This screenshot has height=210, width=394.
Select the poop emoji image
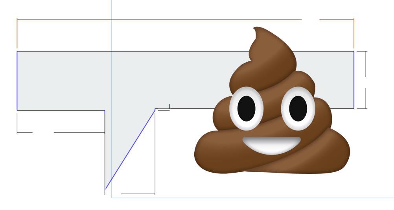pyautogui.click(x=272, y=100)
